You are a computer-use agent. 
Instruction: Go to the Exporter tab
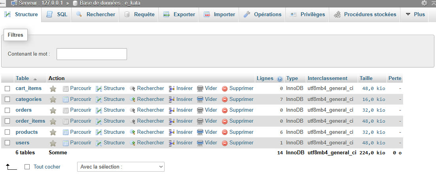click(x=179, y=15)
